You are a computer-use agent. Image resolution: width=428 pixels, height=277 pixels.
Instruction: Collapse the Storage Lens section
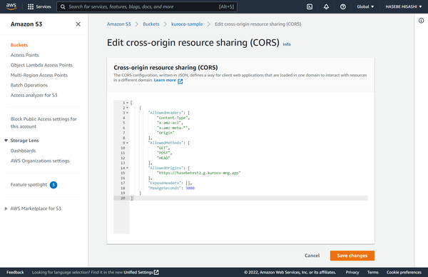(x=6, y=141)
